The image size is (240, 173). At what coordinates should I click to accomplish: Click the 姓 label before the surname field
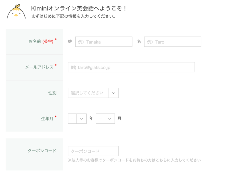click(x=70, y=42)
